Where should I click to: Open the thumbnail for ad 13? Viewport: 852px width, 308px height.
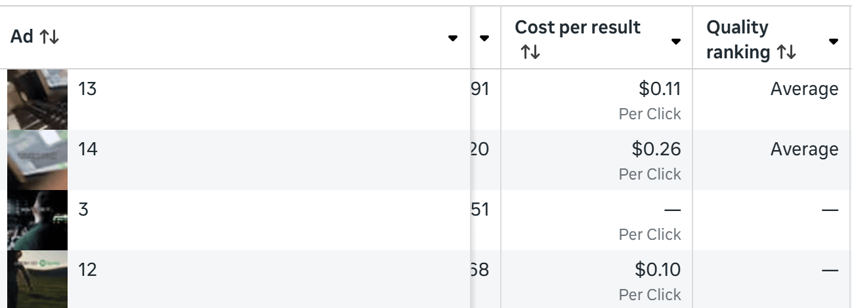(37, 99)
